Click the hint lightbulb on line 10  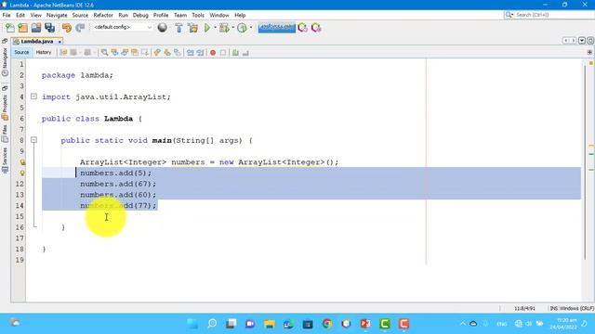coord(22,162)
